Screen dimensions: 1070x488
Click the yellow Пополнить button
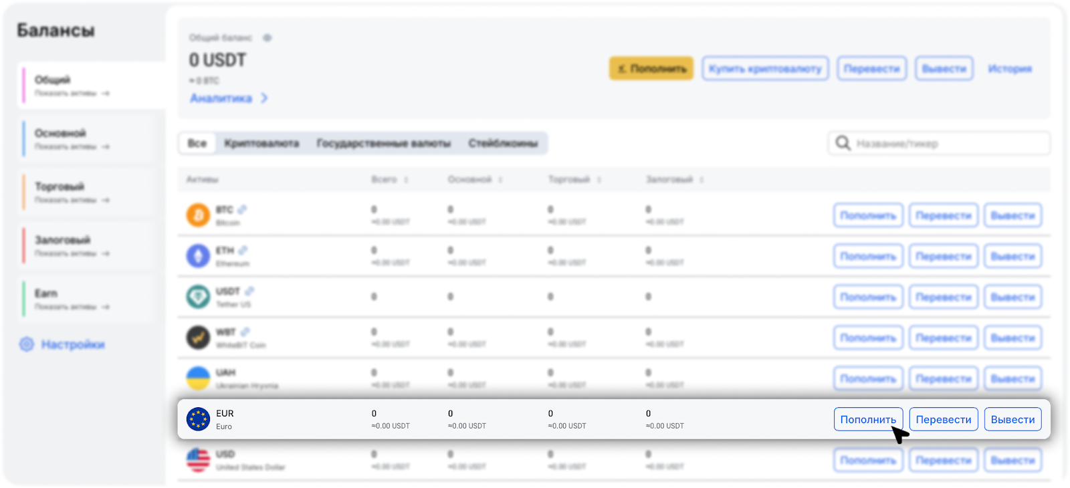pyautogui.click(x=651, y=68)
